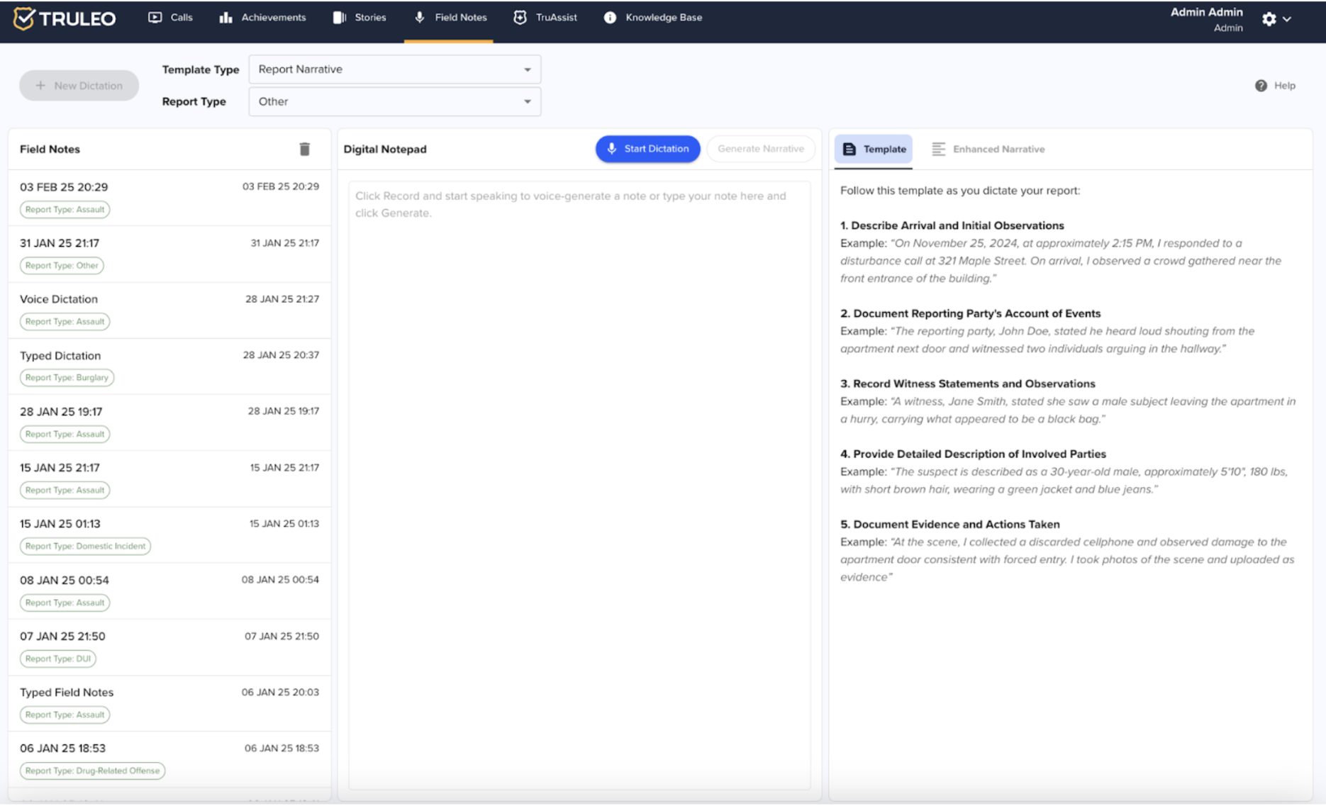The image size is (1326, 811).
Task: Open the 03 FEB 25 20:29 note
Action: tap(169, 198)
